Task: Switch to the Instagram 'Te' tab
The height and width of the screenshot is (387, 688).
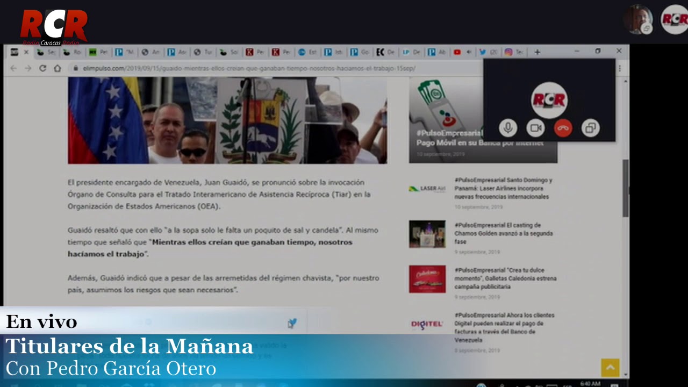Action: 514,52
